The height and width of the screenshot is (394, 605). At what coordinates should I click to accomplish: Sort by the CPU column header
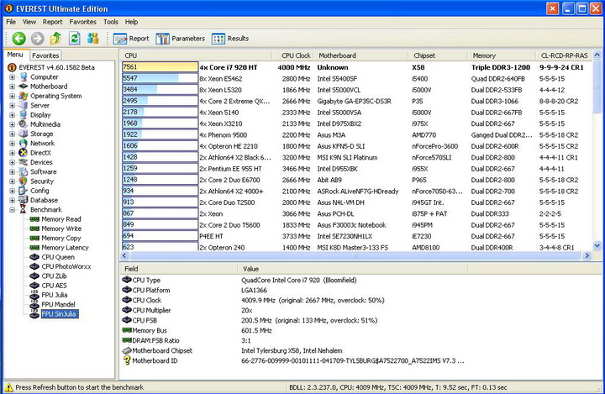tap(196, 55)
